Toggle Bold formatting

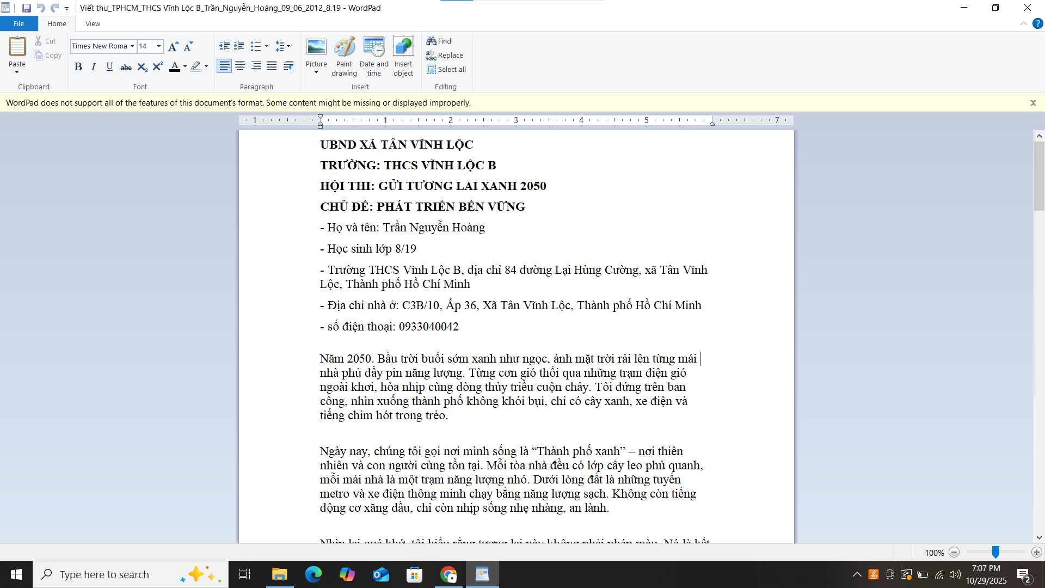78,67
